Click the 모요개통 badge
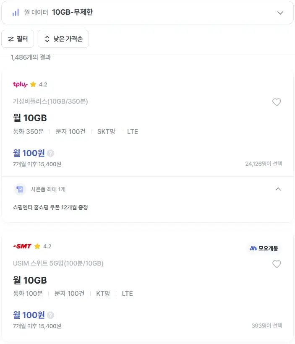The image size is (295, 344). 264,248
